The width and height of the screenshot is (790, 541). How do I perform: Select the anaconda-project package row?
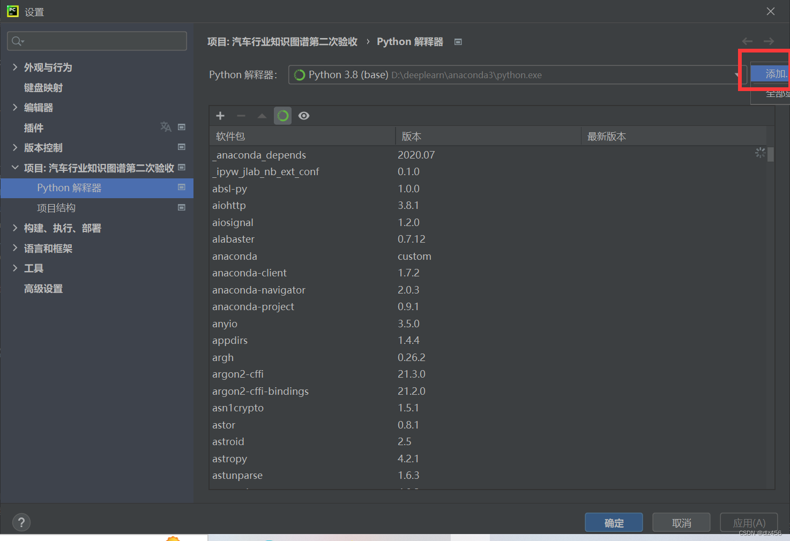(488, 306)
